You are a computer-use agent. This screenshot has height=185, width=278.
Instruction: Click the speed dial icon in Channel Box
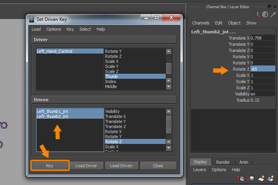[265, 14]
